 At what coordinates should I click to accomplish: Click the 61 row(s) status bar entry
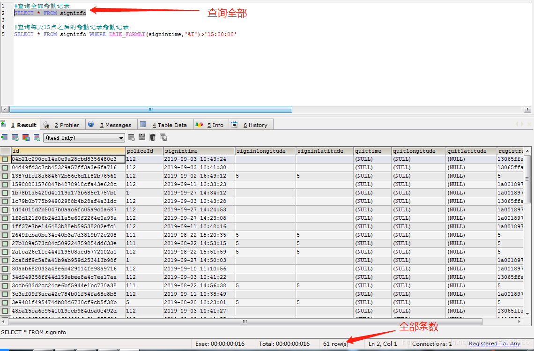click(x=336, y=344)
